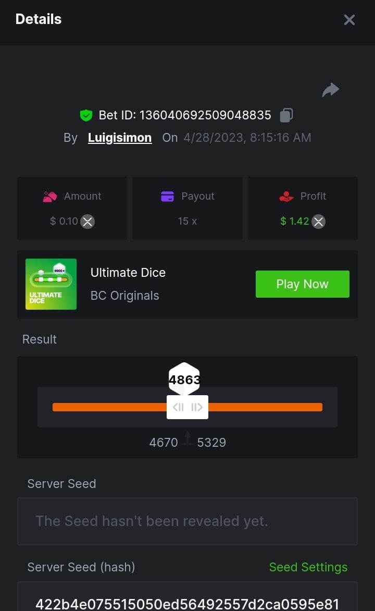This screenshot has width=375, height=611.
Task: Click the Server Seed field
Action: pos(187,521)
